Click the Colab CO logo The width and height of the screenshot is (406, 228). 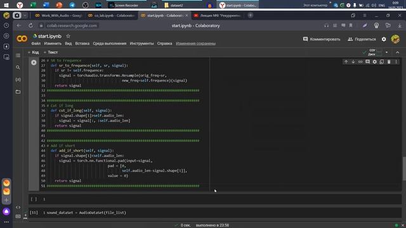(22, 39)
